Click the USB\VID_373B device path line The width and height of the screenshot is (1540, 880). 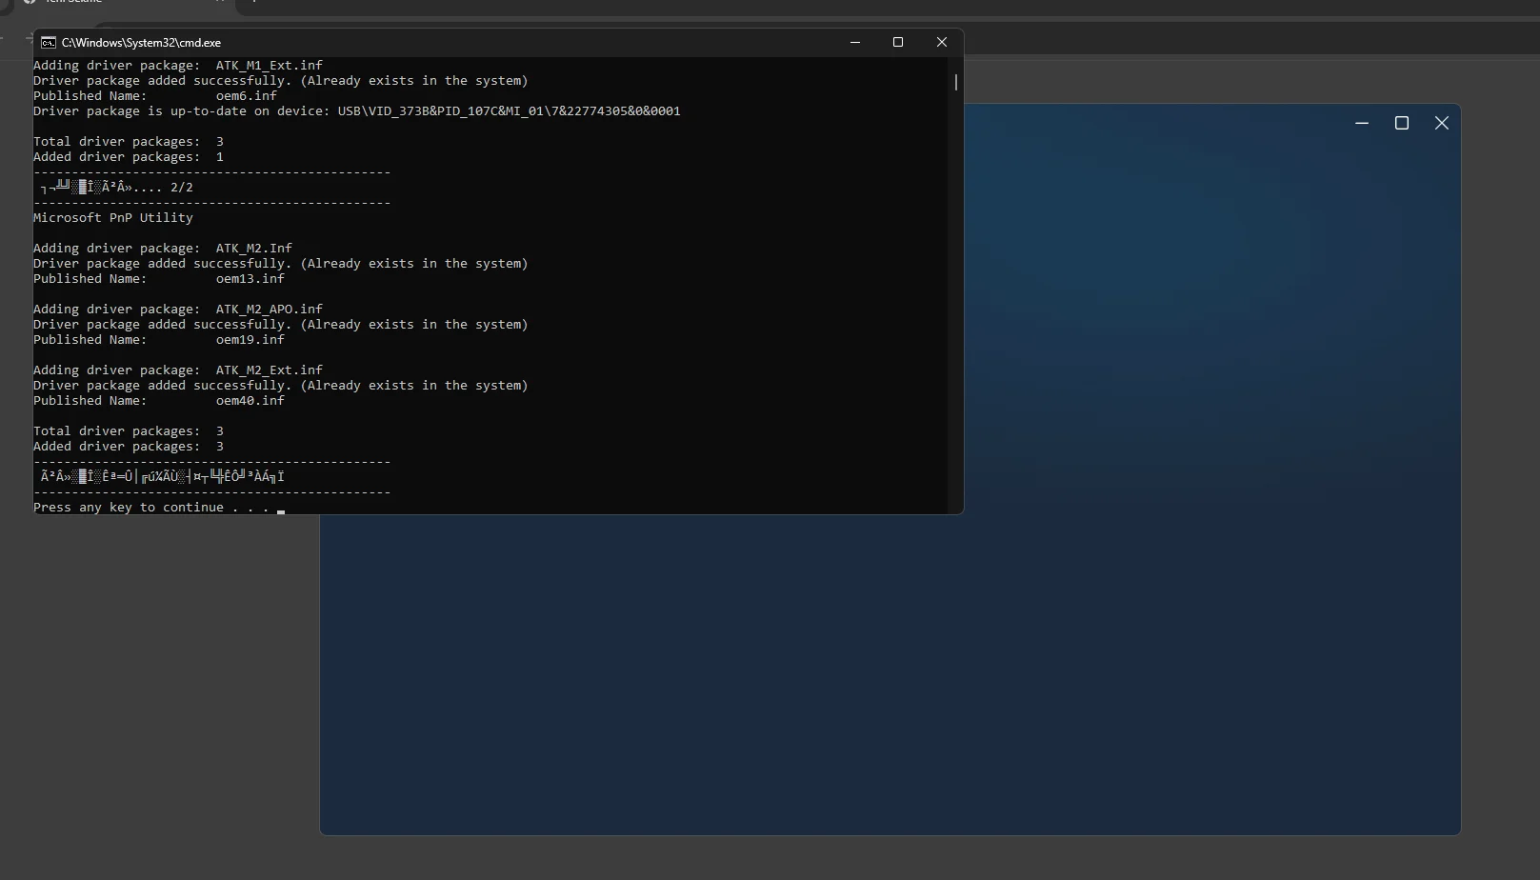(357, 111)
